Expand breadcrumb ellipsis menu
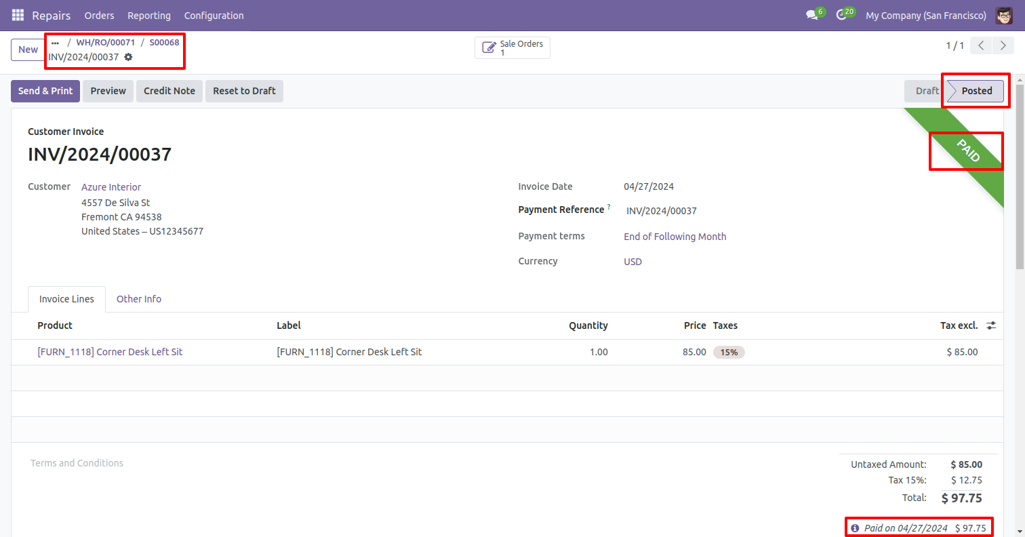The image size is (1025, 537). coord(56,42)
